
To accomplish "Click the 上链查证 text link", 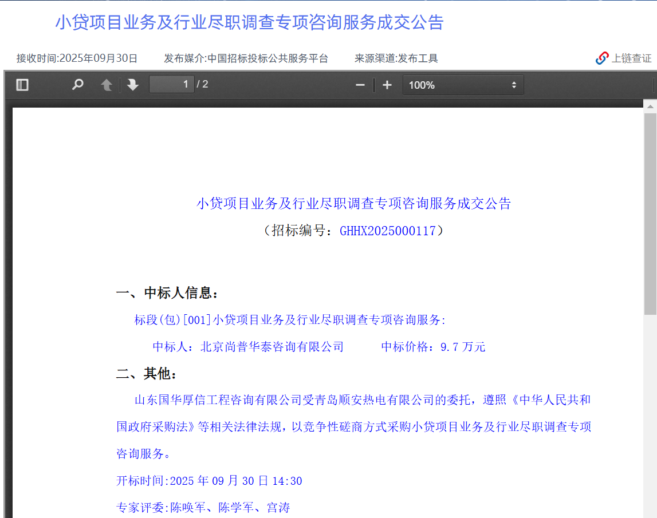I will 631,58.
